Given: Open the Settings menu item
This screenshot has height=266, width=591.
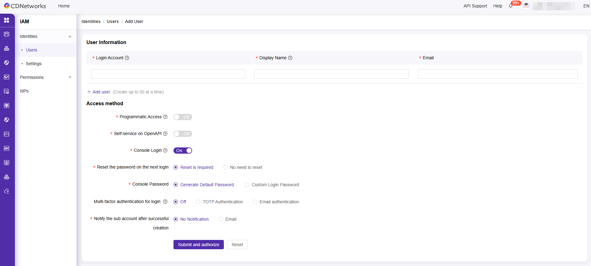Looking at the screenshot, I should pyautogui.click(x=34, y=64).
